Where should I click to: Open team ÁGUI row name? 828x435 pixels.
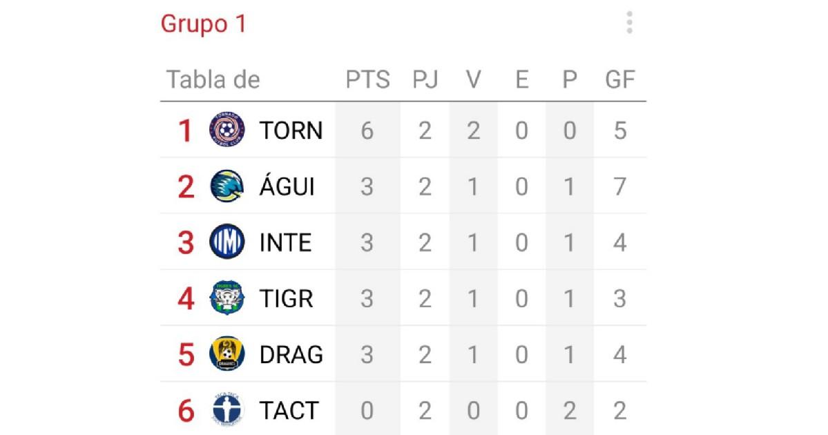[287, 185]
